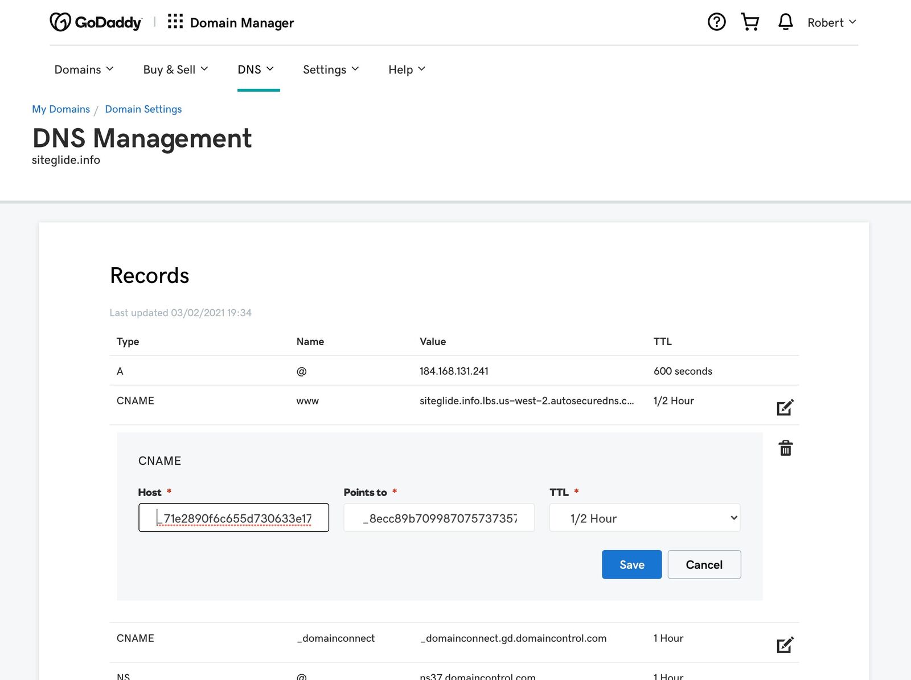911x680 pixels.
Task: Open the apps grid launcher icon
Action: coord(175,22)
